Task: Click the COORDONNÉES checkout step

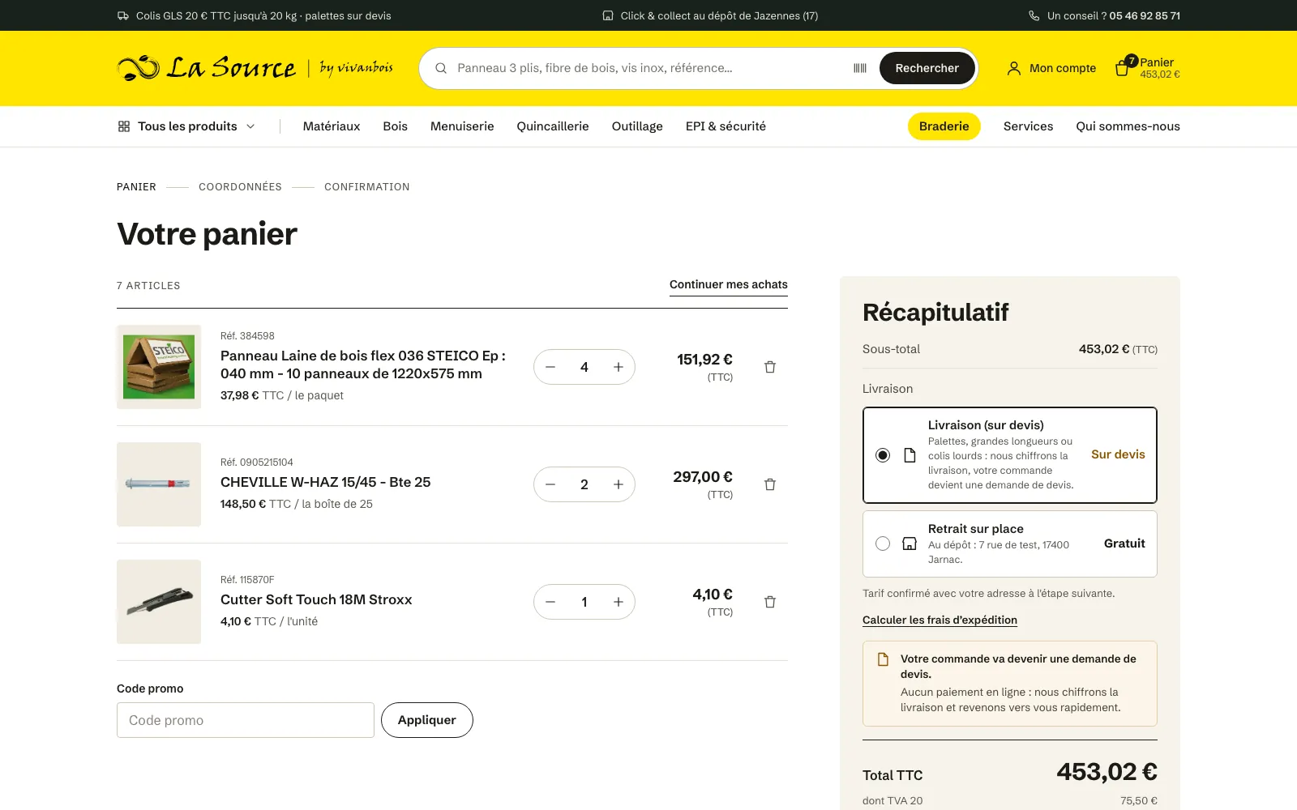Action: (x=240, y=187)
